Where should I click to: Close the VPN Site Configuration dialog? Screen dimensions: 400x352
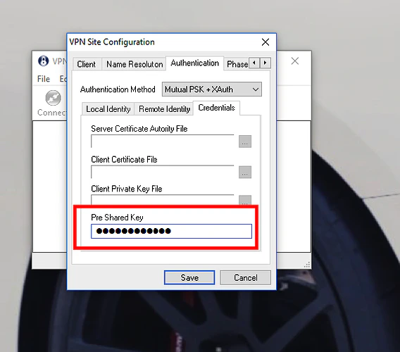tap(265, 42)
